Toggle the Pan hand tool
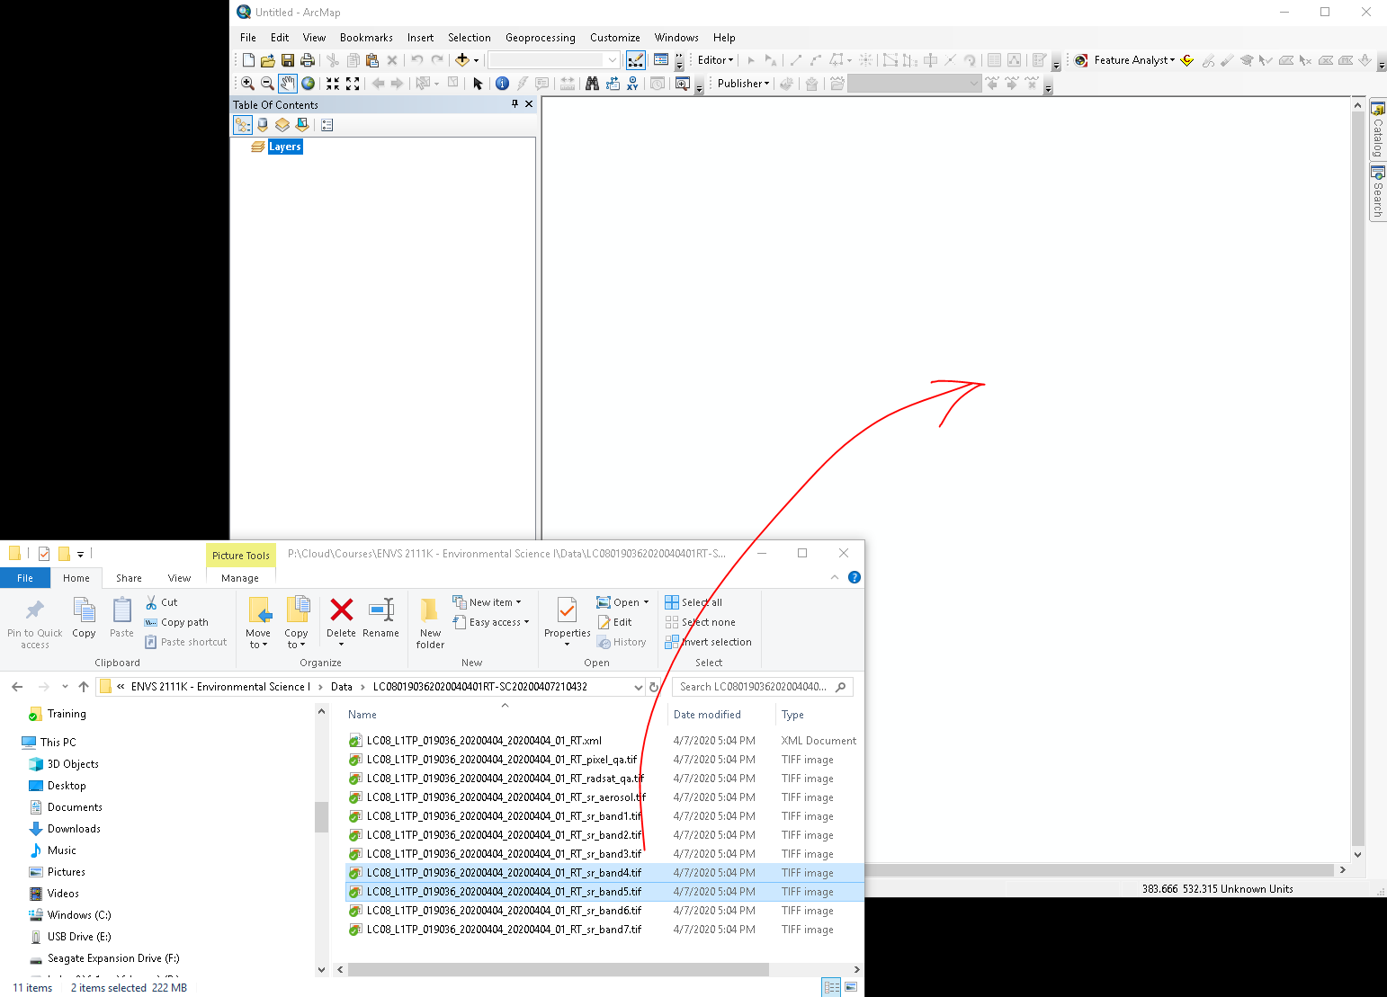The height and width of the screenshot is (997, 1387). tap(287, 84)
